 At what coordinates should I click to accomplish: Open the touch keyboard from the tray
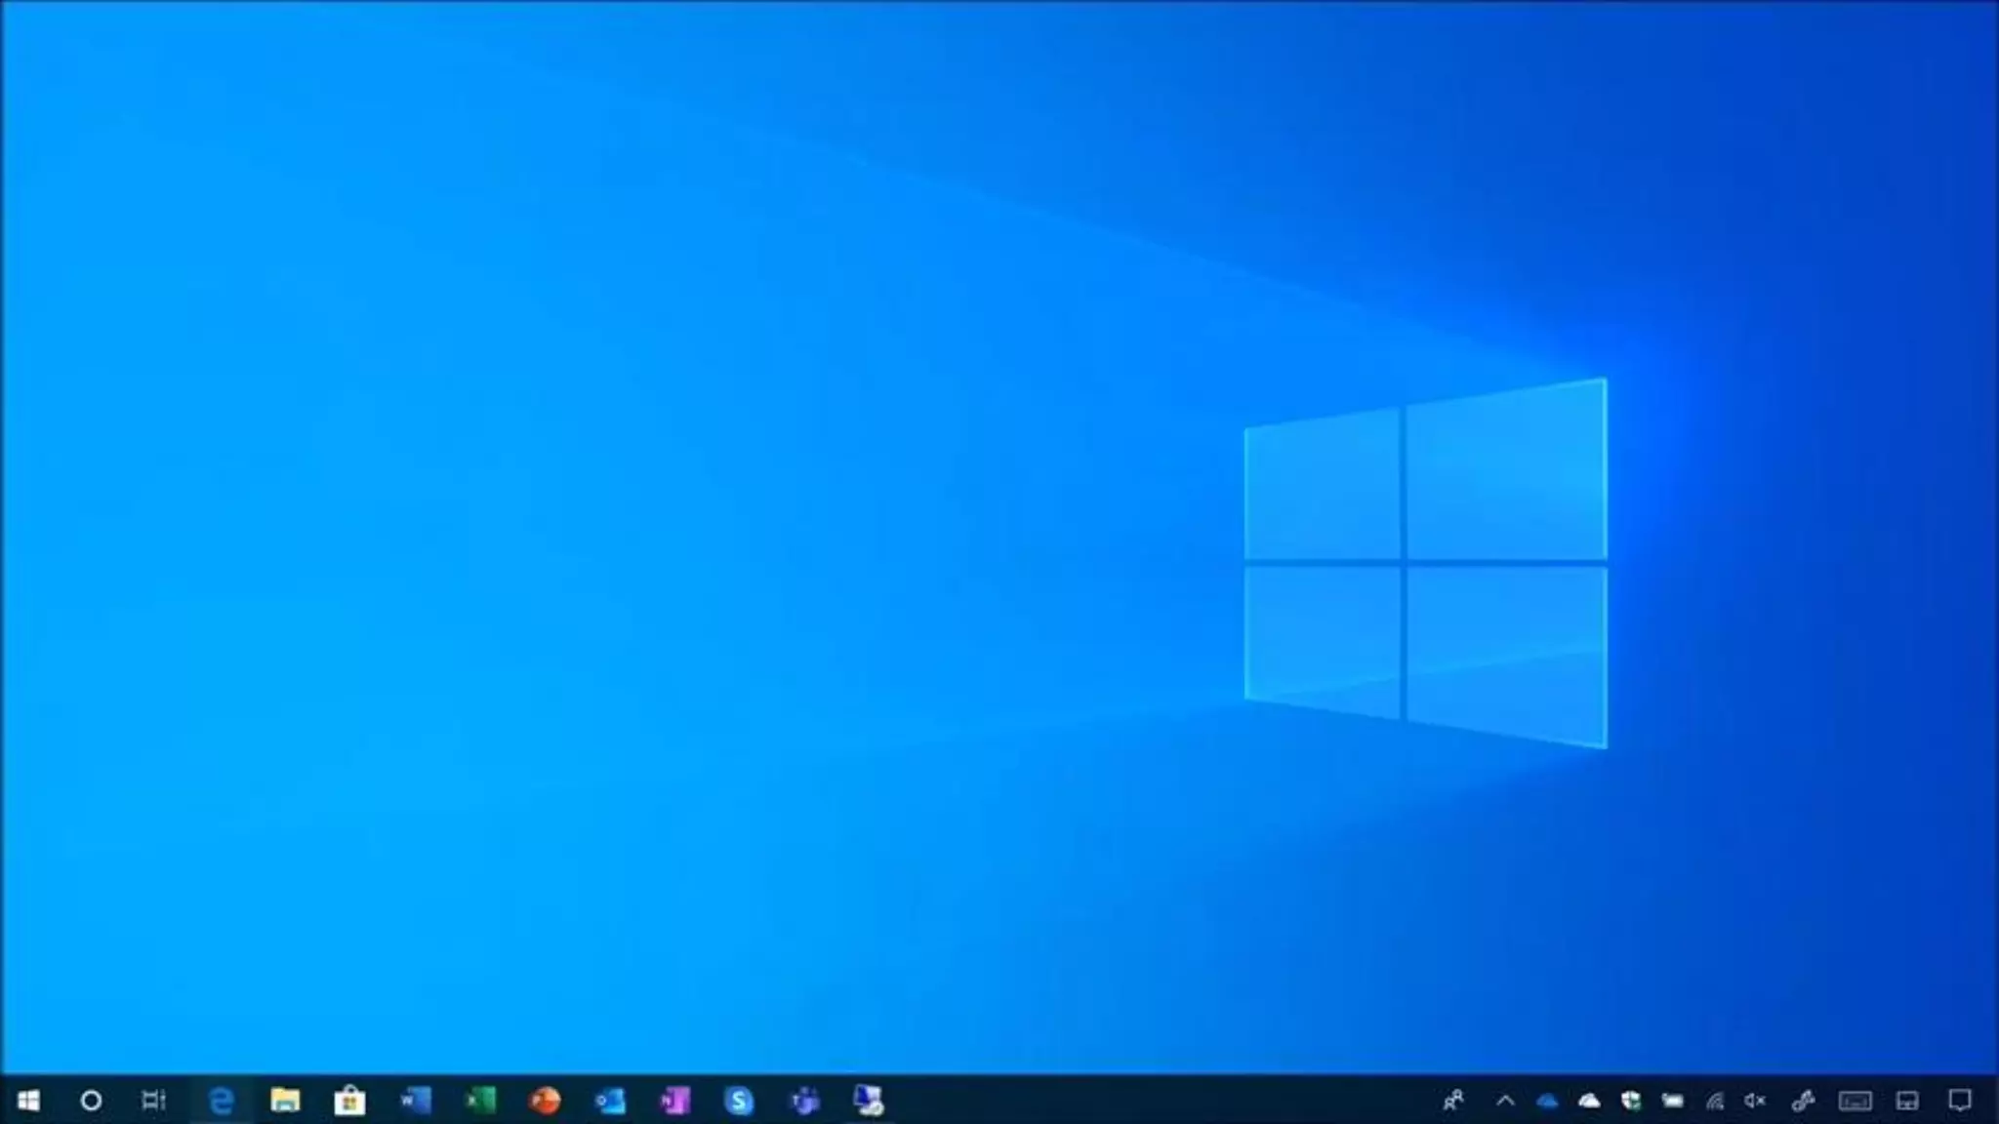(x=1855, y=1101)
